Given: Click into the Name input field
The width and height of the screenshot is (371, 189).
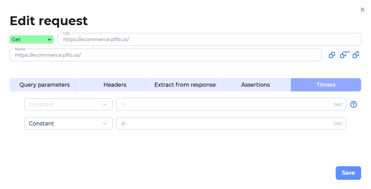Looking at the screenshot, I should coord(166,55).
